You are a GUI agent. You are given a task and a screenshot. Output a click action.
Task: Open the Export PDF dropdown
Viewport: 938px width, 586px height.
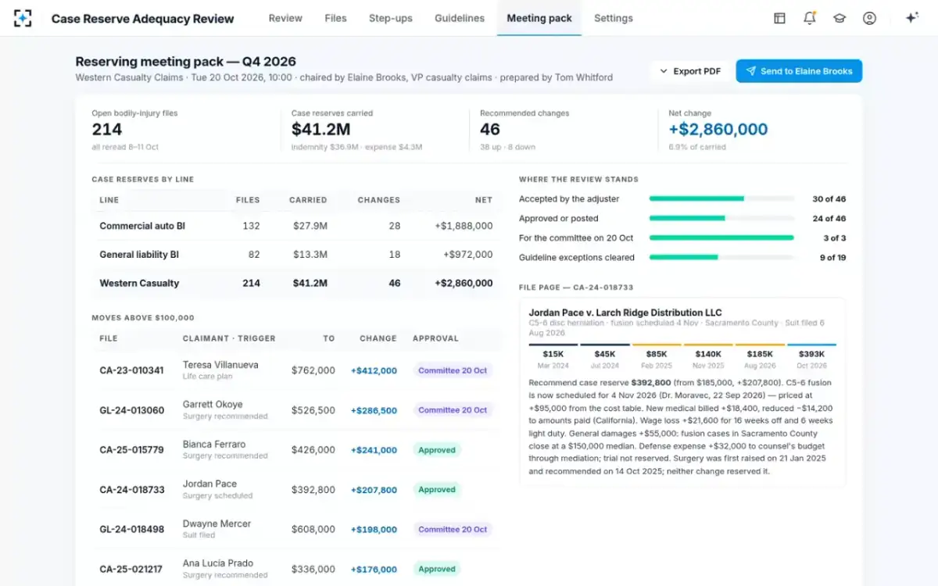pyautogui.click(x=690, y=71)
